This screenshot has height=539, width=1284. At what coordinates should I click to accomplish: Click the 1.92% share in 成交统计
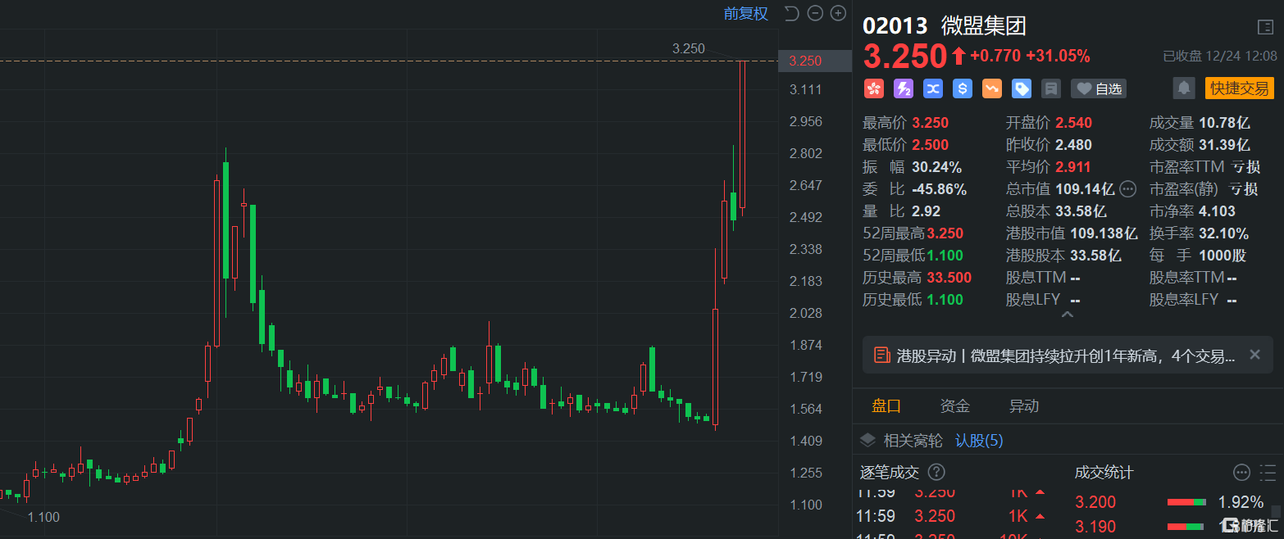tap(1241, 502)
